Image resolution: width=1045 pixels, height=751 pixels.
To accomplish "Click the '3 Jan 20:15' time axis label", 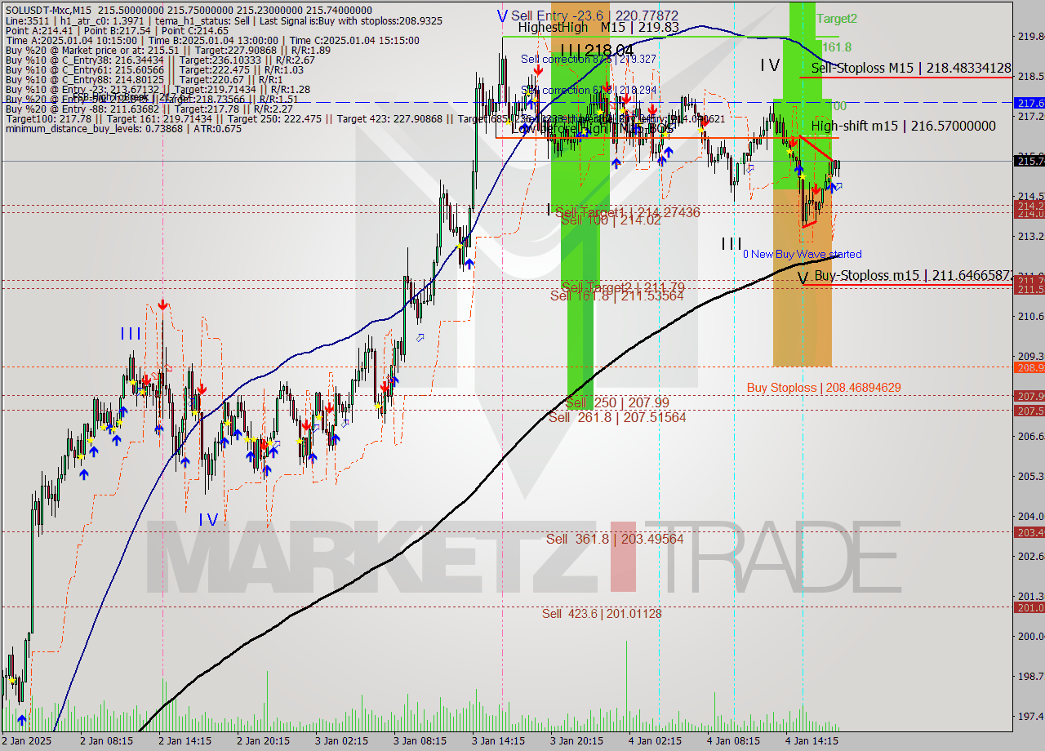I will click(576, 741).
